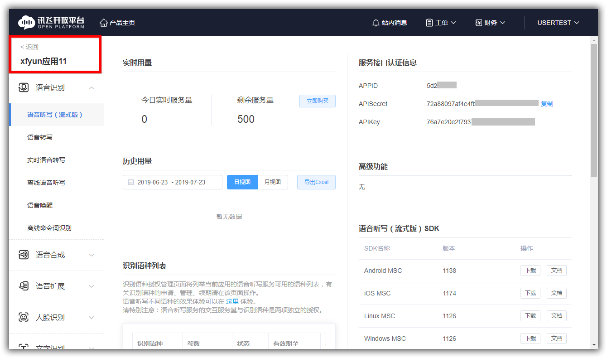Select 语音听写（流式版） in sidebar
The height and width of the screenshot is (358, 607).
(56, 115)
